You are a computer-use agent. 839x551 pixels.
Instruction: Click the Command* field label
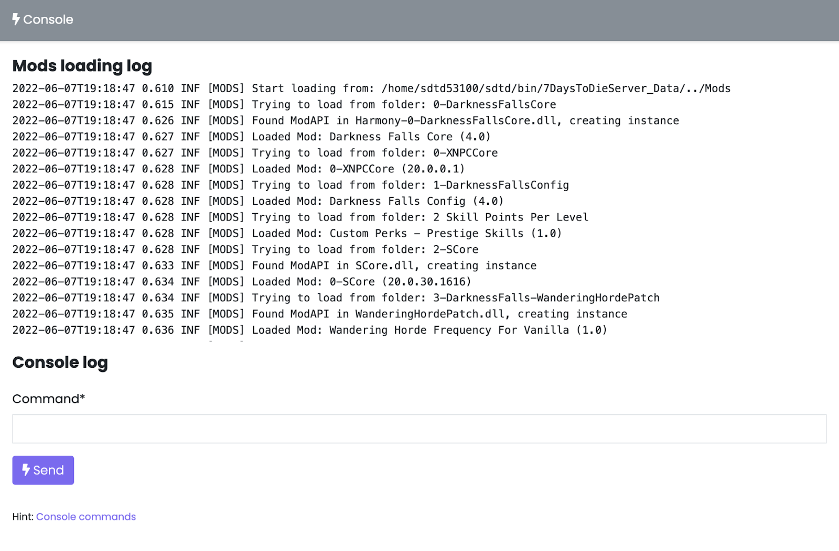[49, 399]
